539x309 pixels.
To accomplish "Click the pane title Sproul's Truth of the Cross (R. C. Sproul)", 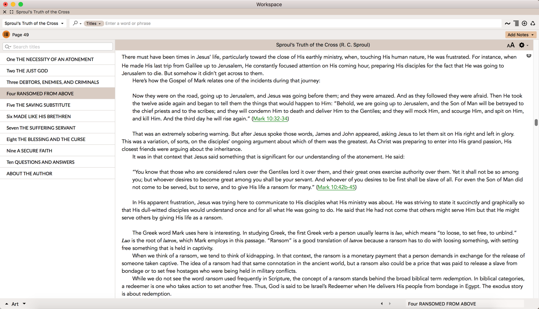I will tap(323, 45).
